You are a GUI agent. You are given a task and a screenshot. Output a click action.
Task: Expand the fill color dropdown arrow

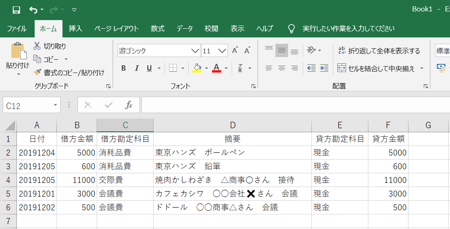pyautogui.click(x=207, y=68)
